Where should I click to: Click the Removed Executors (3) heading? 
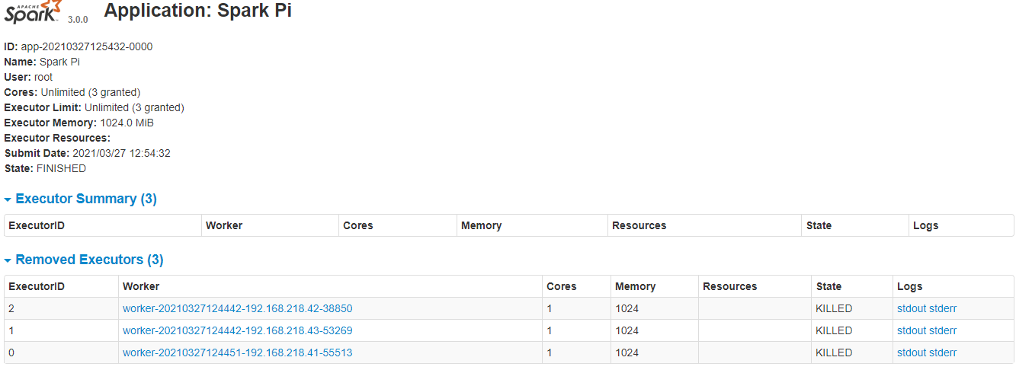tap(89, 260)
